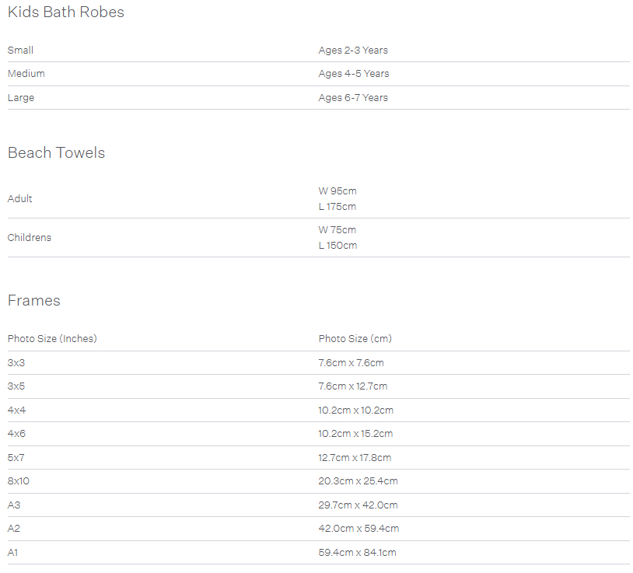
Task: Click the Ages 4-5 Years text
Action: click(x=354, y=74)
